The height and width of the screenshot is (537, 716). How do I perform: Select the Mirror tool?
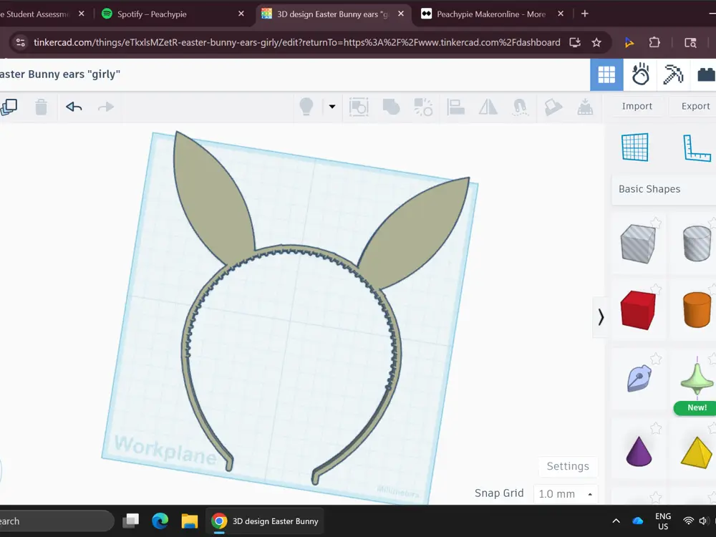(x=488, y=107)
